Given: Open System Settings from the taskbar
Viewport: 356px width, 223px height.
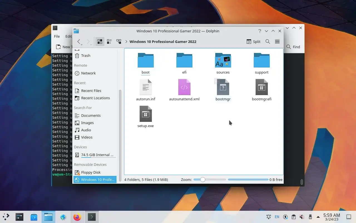Looking at the screenshot, I should click(19, 217).
